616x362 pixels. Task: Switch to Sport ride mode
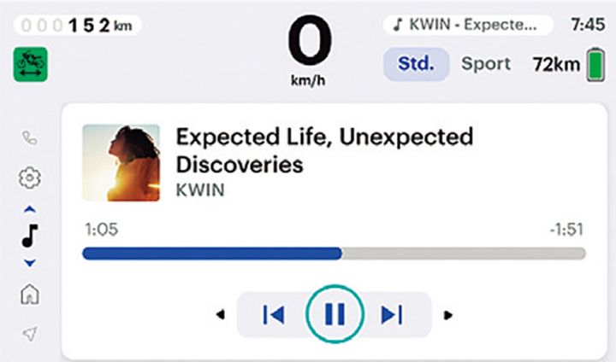486,64
